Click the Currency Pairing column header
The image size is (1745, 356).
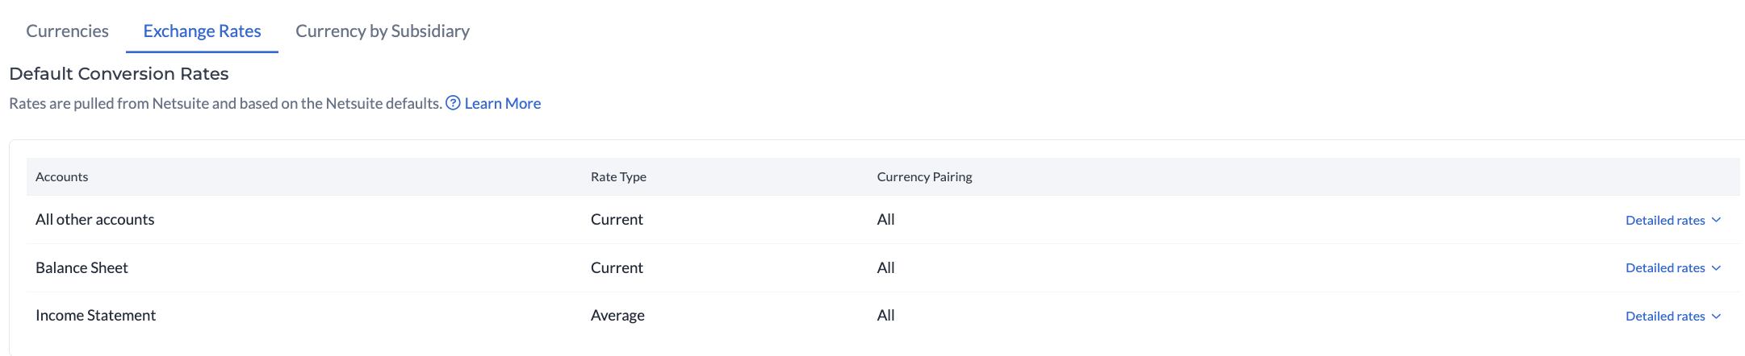[x=924, y=177]
